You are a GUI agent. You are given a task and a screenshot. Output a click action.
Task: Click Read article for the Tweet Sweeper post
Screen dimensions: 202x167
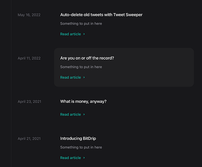point(70,34)
